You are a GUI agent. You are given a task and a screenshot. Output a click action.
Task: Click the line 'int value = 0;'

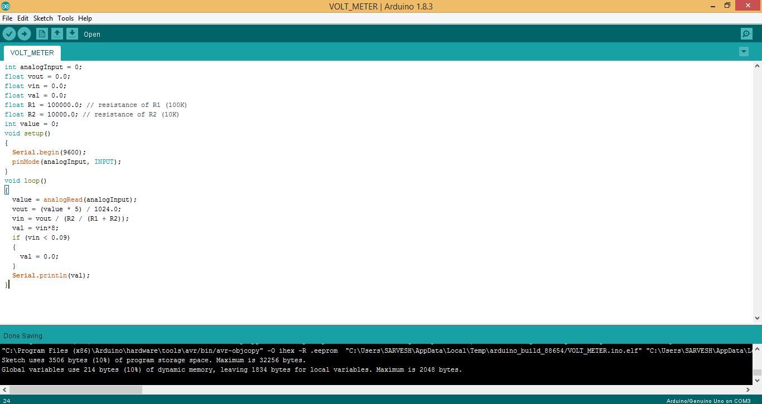tap(32, 124)
